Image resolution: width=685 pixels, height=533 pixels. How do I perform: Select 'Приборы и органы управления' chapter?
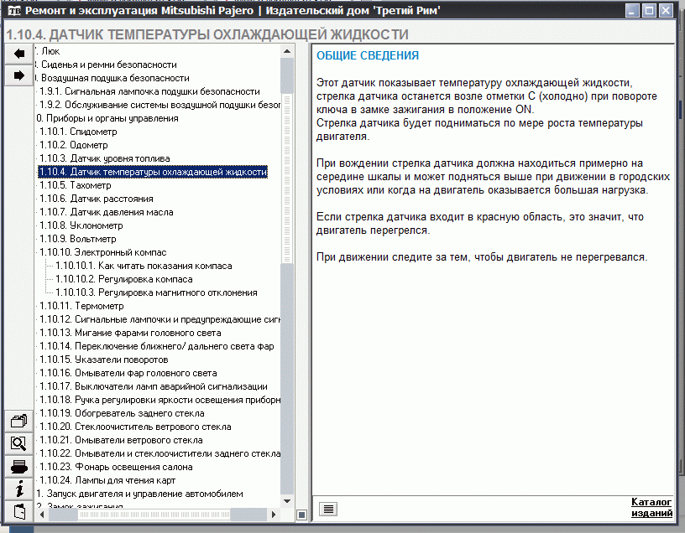point(109,118)
